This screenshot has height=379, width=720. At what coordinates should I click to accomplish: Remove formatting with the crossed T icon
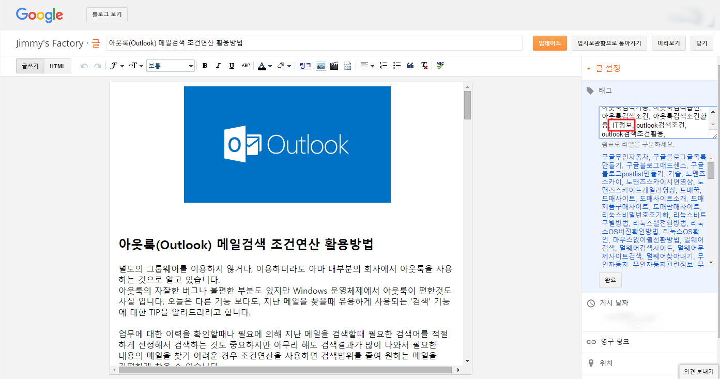pyautogui.click(x=424, y=66)
